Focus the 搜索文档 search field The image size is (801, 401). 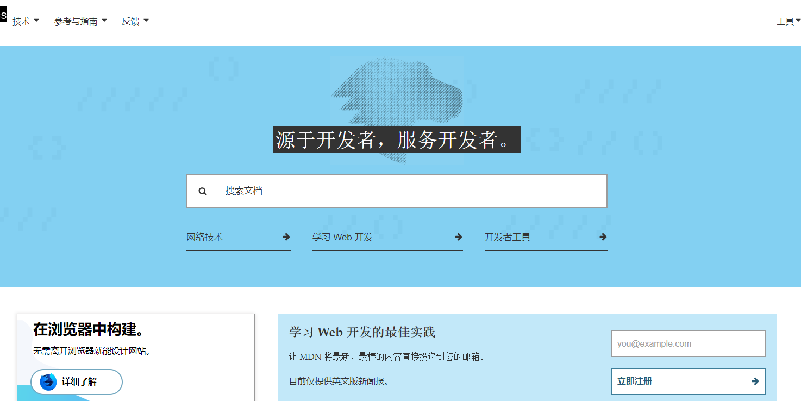[x=397, y=191]
